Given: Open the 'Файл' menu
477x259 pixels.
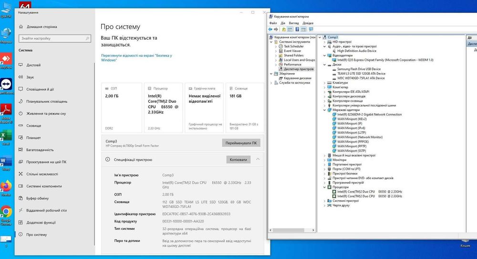Looking at the screenshot, I should [x=273, y=23].
